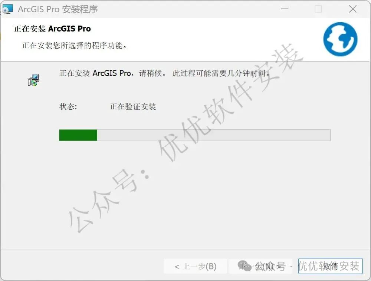Click the bold heading 正在安装 ArcGIS Pro
371x281 pixels.
[x=53, y=29]
